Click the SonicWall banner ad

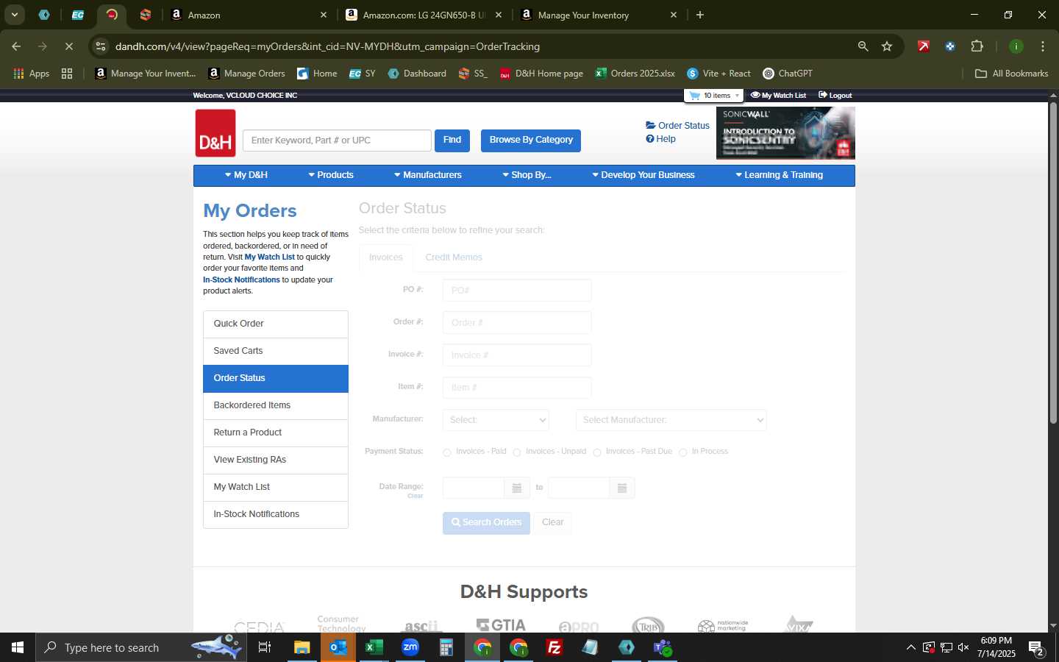tap(785, 133)
